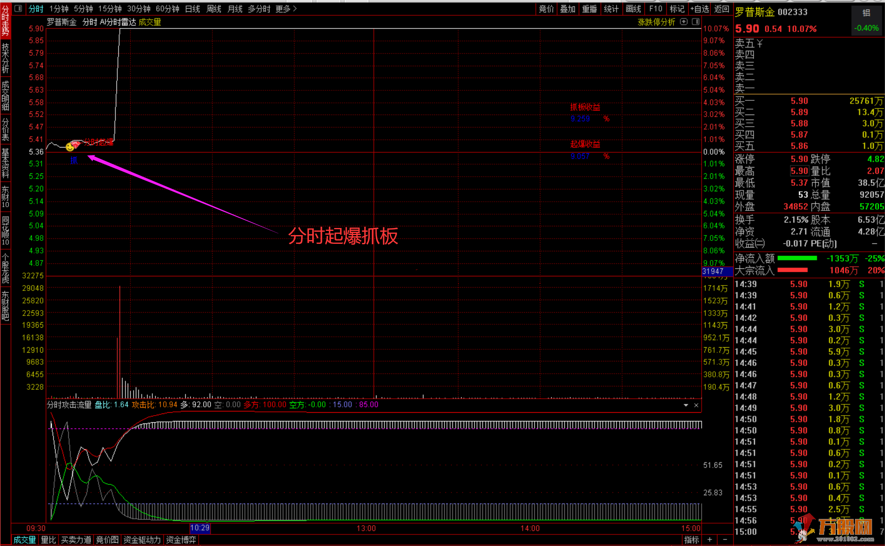Switch to the 资金博弈 bottom tab

181,540
